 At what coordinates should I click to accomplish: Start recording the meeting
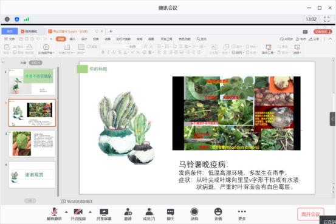point(194,214)
